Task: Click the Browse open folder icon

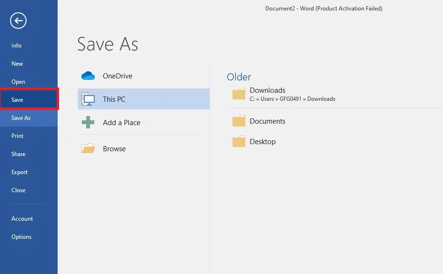Action: tap(88, 148)
